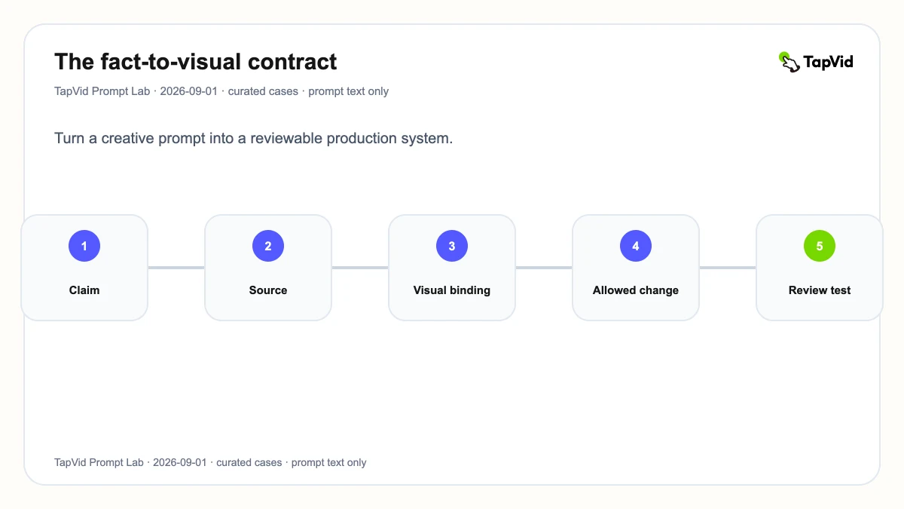Image resolution: width=904 pixels, height=509 pixels.
Task: Click connector between Visual binding and Allowed change
Action: (x=544, y=268)
